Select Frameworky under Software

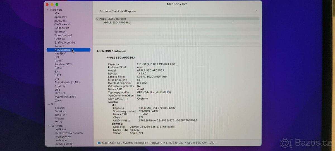point(63,137)
